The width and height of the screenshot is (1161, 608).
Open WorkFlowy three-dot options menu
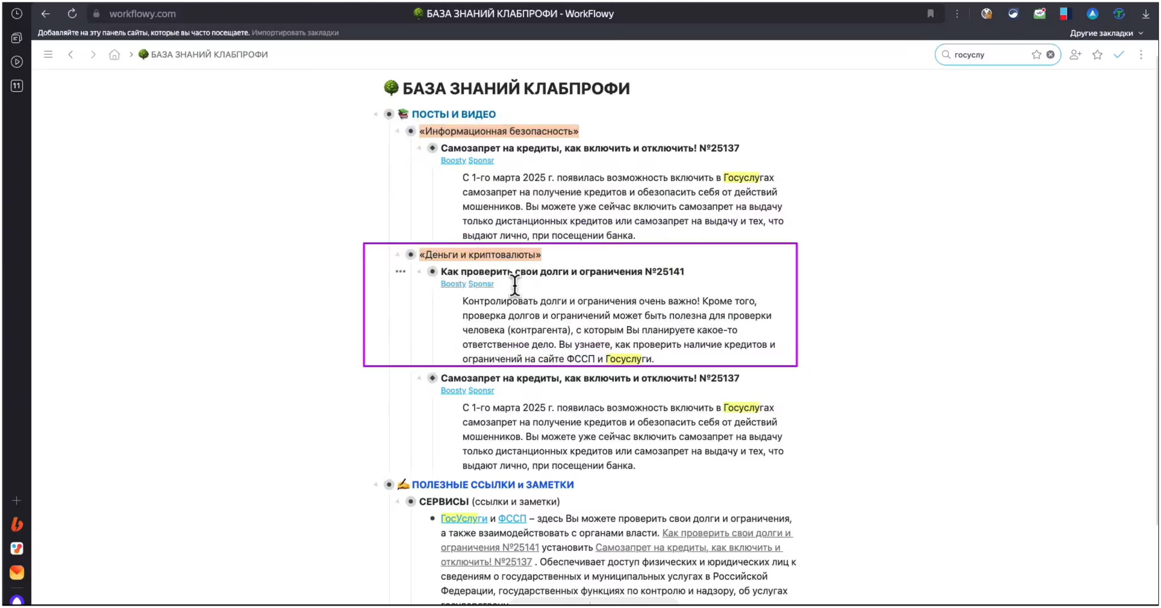[x=1141, y=54]
